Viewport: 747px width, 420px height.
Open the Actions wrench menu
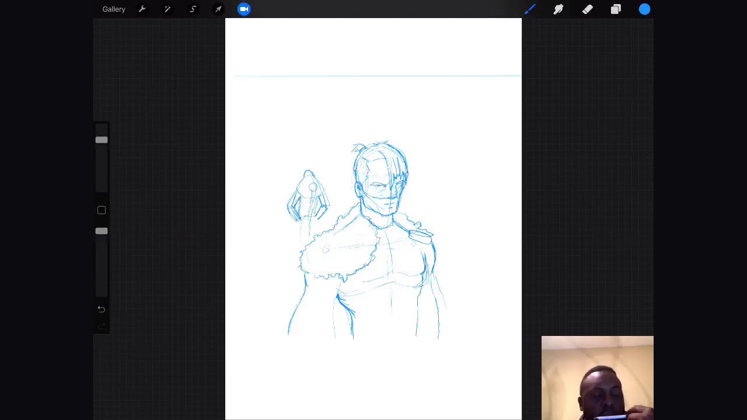coord(142,9)
